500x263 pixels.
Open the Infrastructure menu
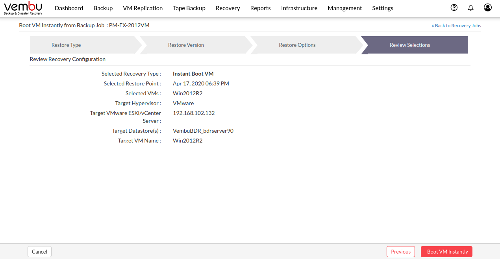coord(299,8)
